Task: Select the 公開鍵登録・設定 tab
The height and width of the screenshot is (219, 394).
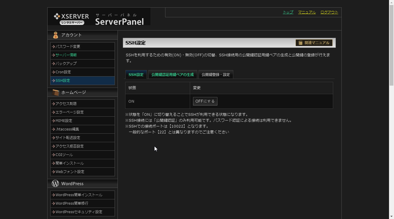Action: (216, 75)
